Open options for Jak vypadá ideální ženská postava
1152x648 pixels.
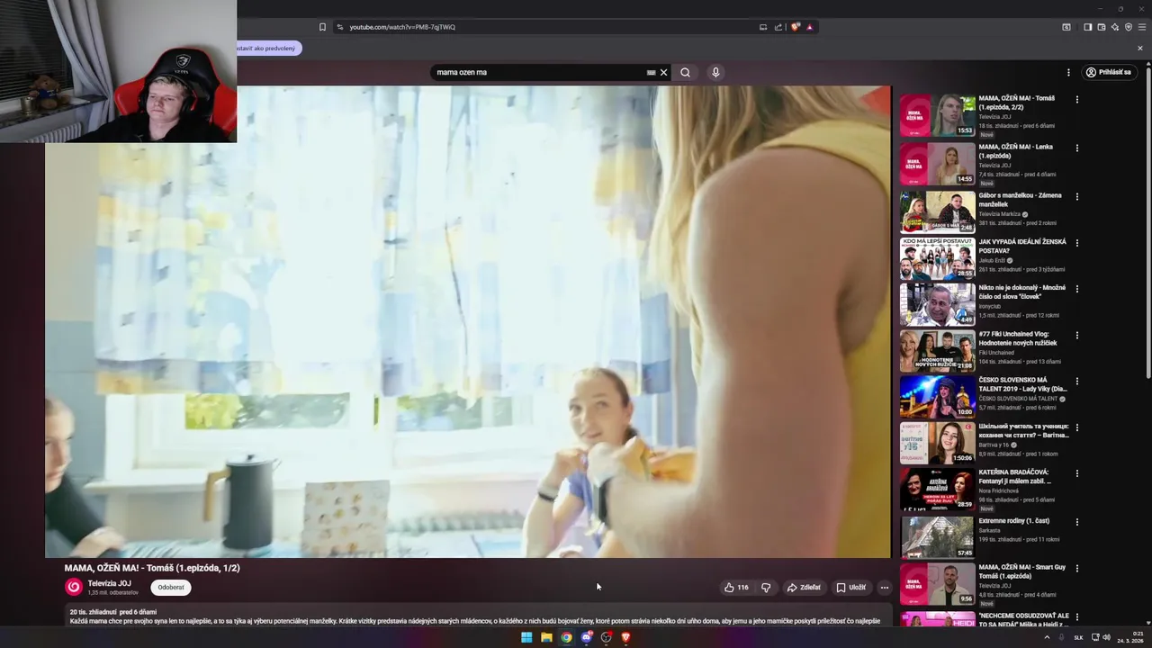tap(1076, 243)
